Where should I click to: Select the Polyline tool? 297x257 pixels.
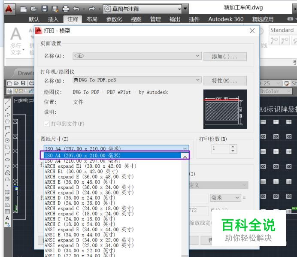click(7, 115)
